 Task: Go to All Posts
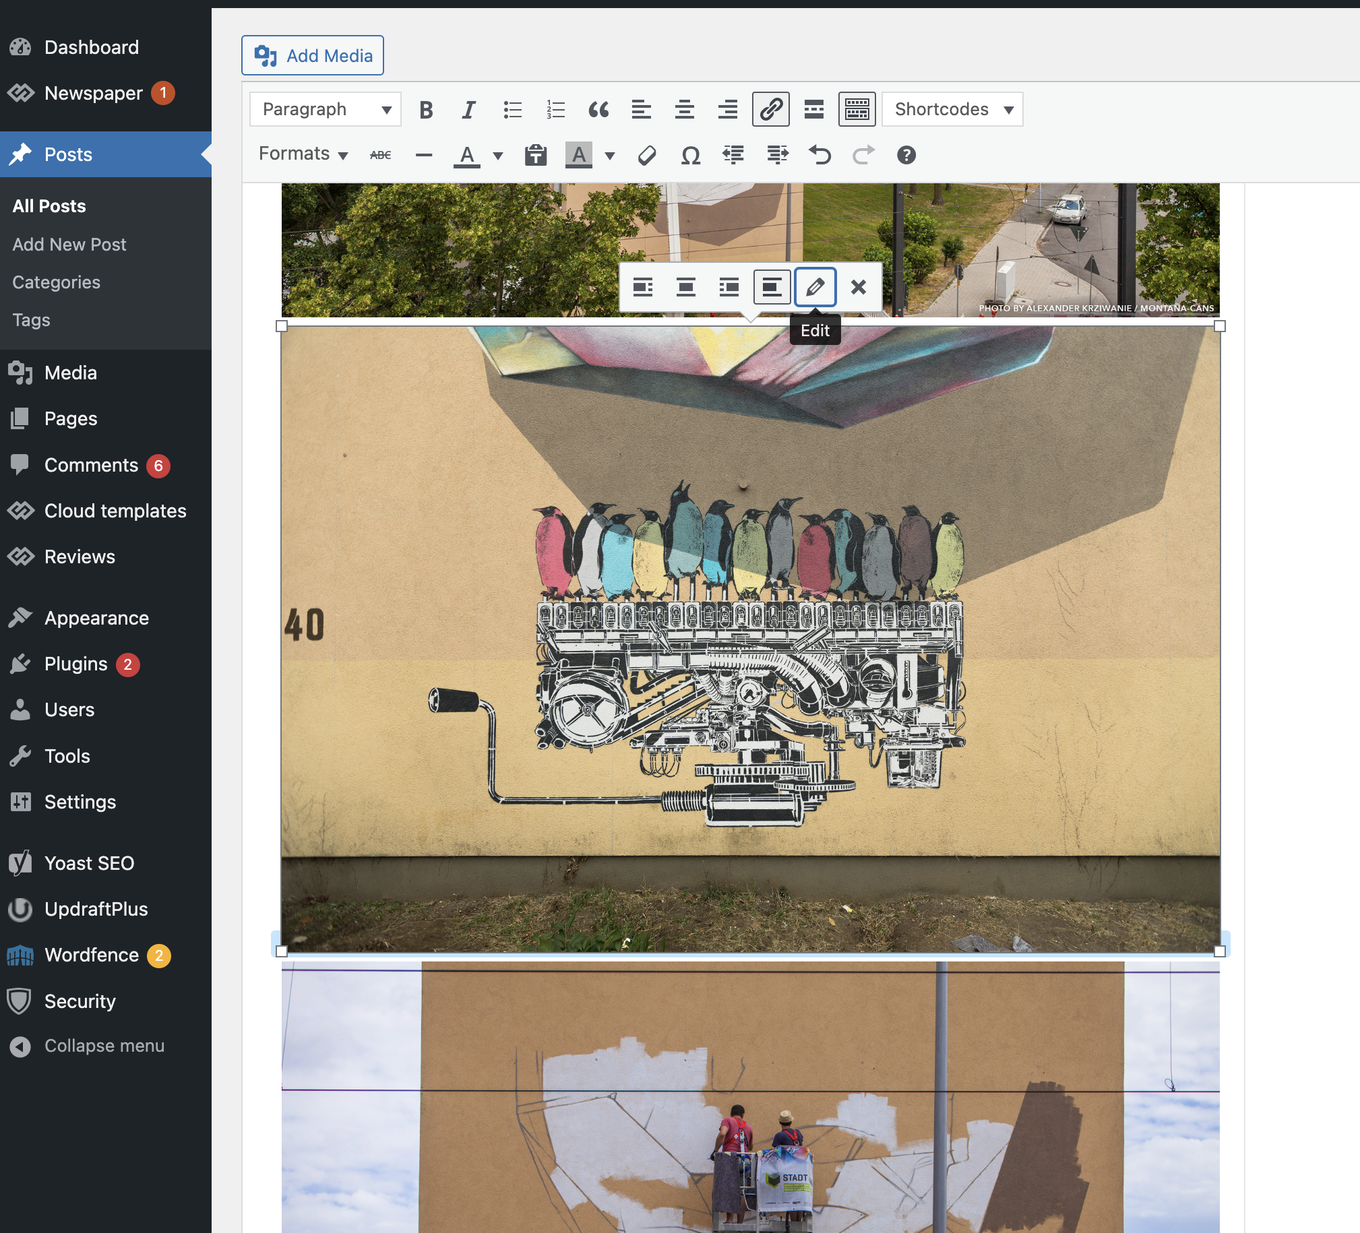point(49,206)
